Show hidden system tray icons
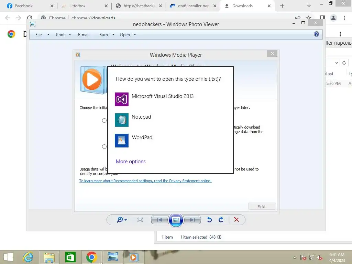 (295, 257)
